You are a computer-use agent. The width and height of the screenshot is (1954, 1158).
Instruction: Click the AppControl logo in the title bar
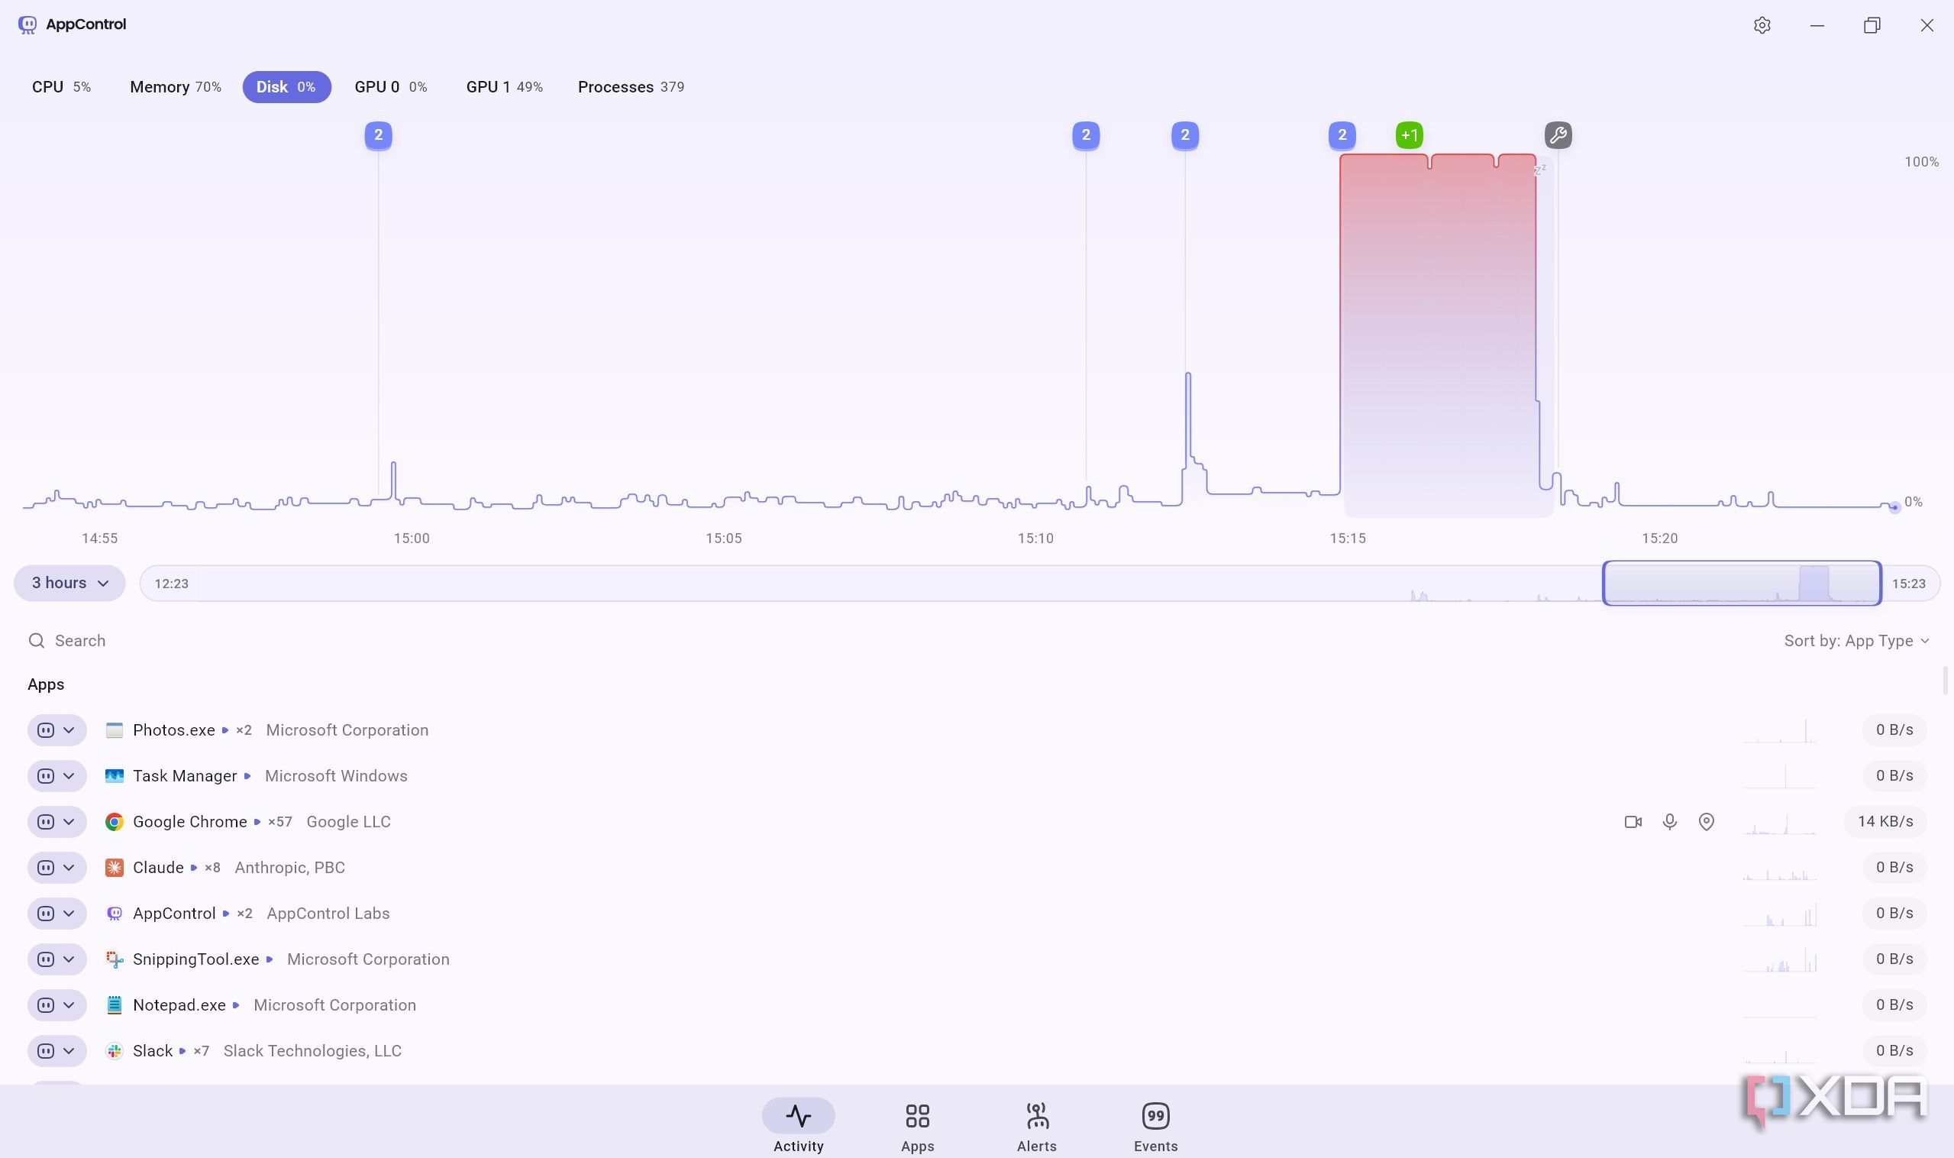[27, 25]
